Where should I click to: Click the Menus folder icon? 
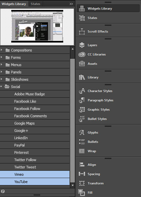[x=8, y=65]
